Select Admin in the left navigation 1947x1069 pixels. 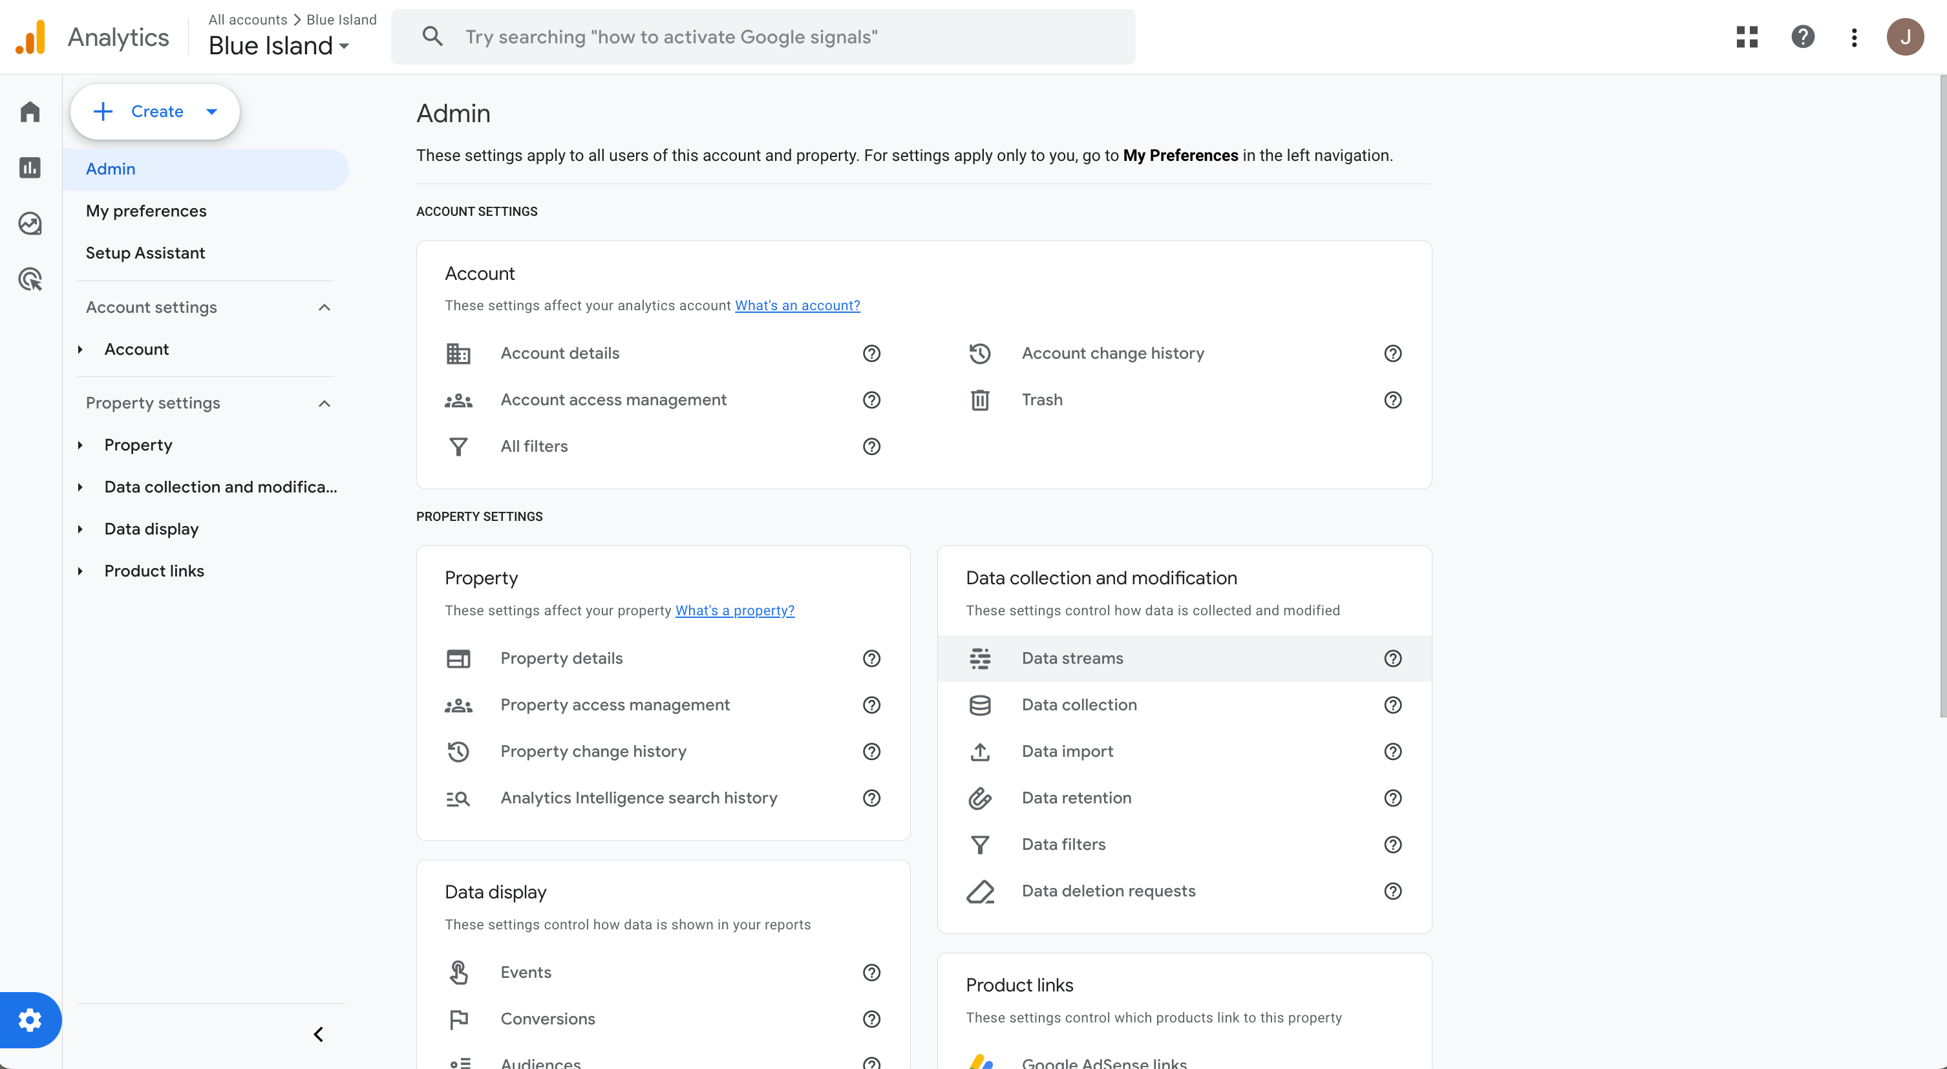point(206,169)
